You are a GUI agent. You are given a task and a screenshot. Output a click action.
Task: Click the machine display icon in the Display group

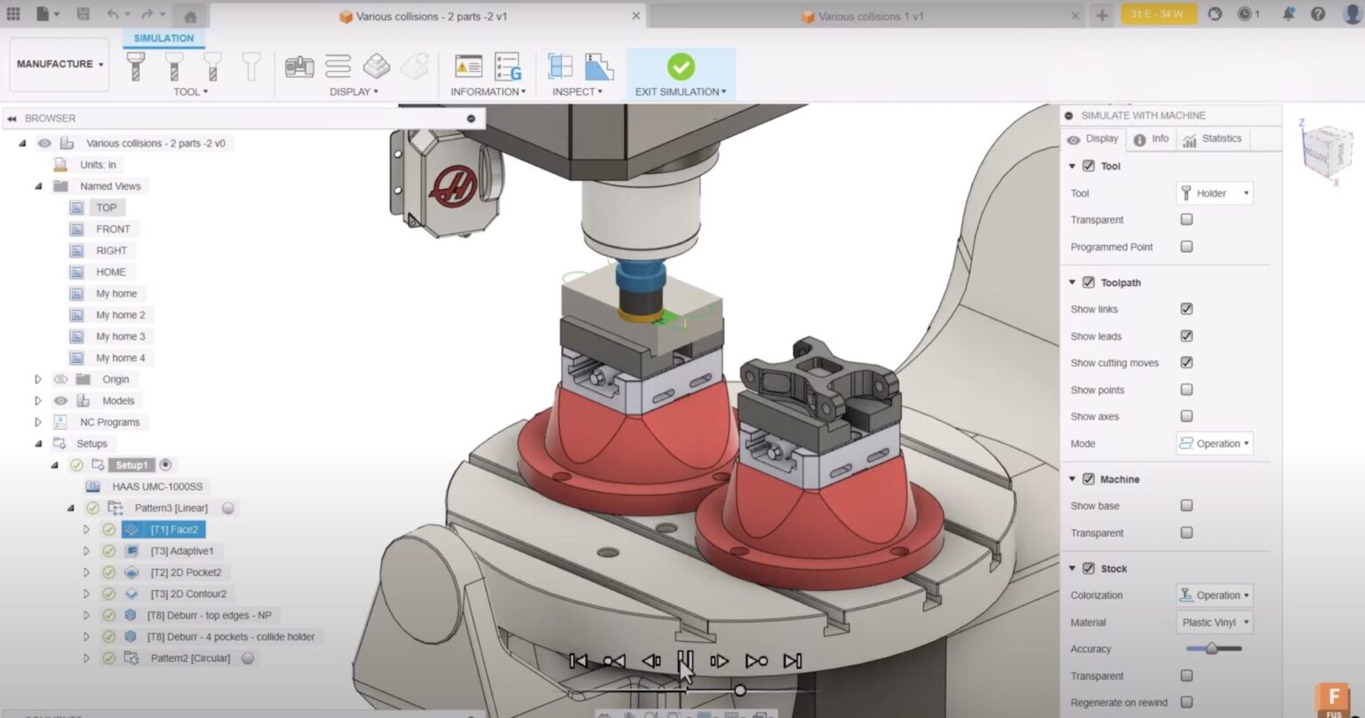point(299,66)
